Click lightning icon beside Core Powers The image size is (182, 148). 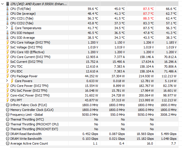pos(12,81)
